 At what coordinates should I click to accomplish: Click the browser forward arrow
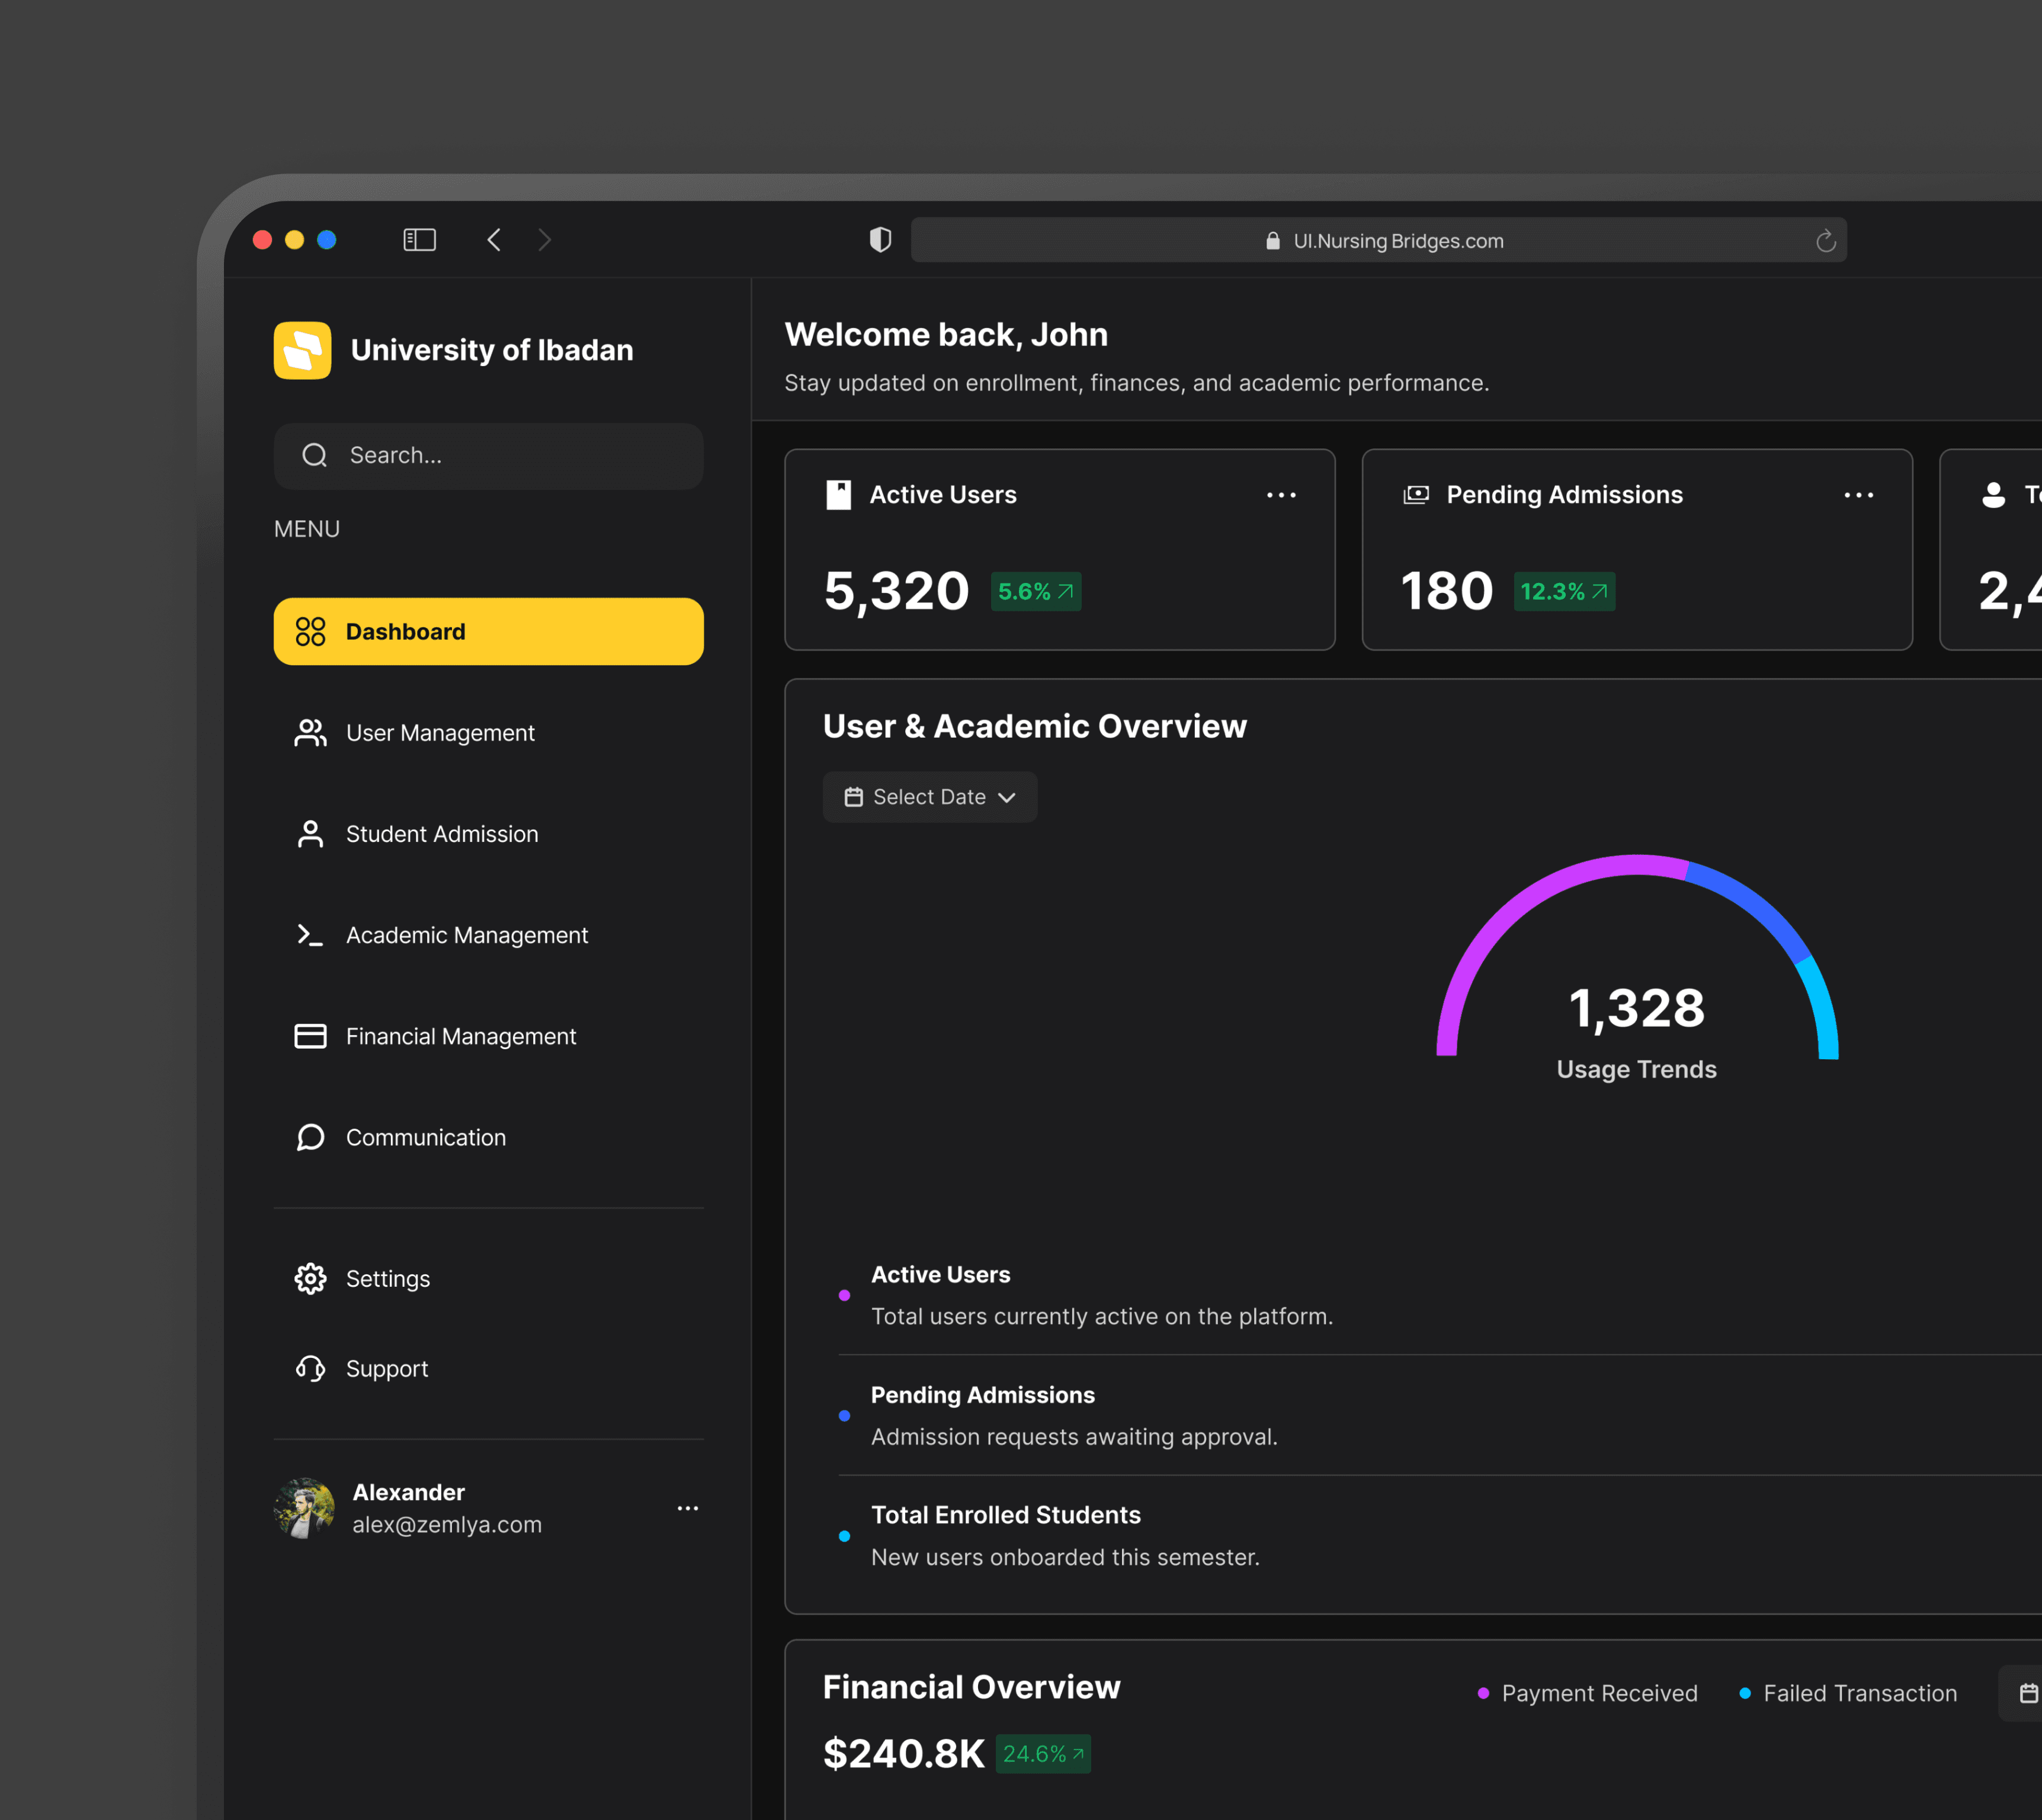(544, 240)
